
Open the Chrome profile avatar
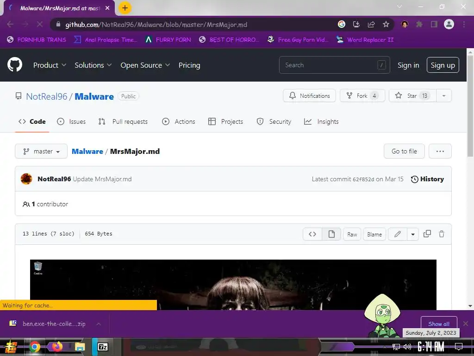(449, 24)
